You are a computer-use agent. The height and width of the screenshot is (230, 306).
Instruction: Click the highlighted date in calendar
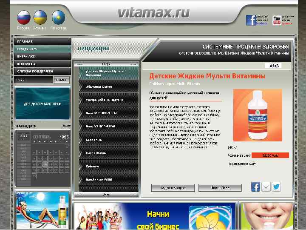(x=45, y=165)
